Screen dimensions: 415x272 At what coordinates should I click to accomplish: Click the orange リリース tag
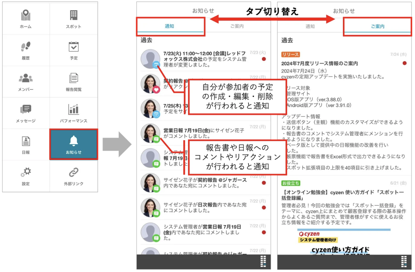291,54
